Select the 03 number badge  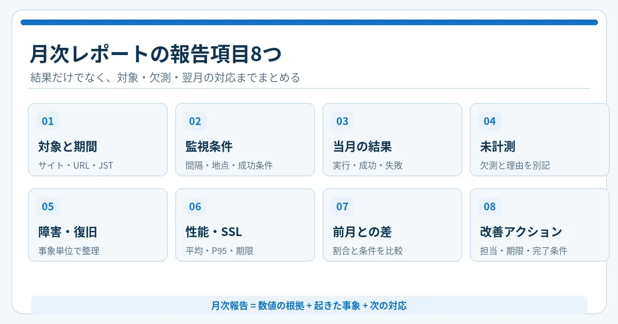(x=342, y=121)
